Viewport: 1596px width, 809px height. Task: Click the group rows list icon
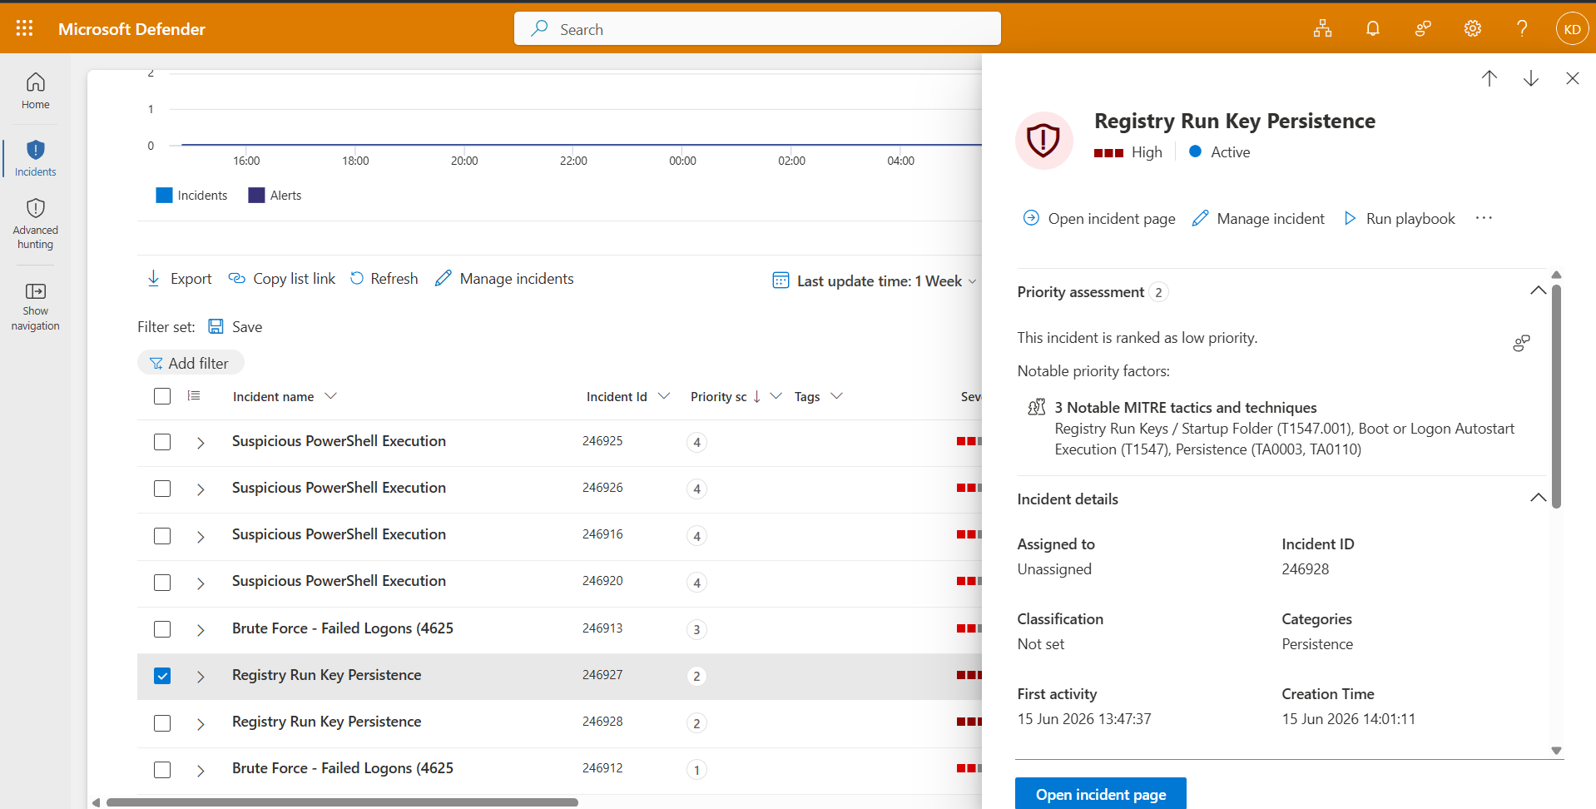[194, 396]
